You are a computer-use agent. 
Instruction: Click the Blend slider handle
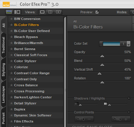pyautogui.click(x=102, y=65)
